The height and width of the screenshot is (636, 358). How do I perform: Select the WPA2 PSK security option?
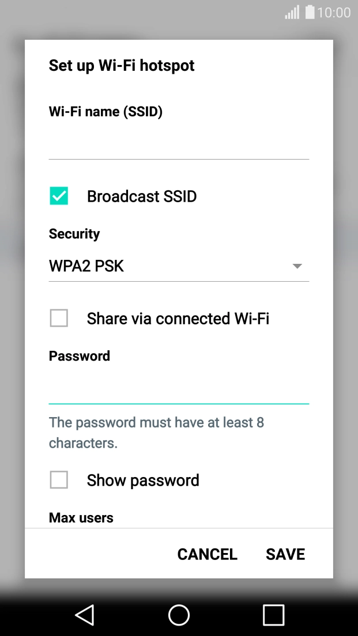pos(86,266)
